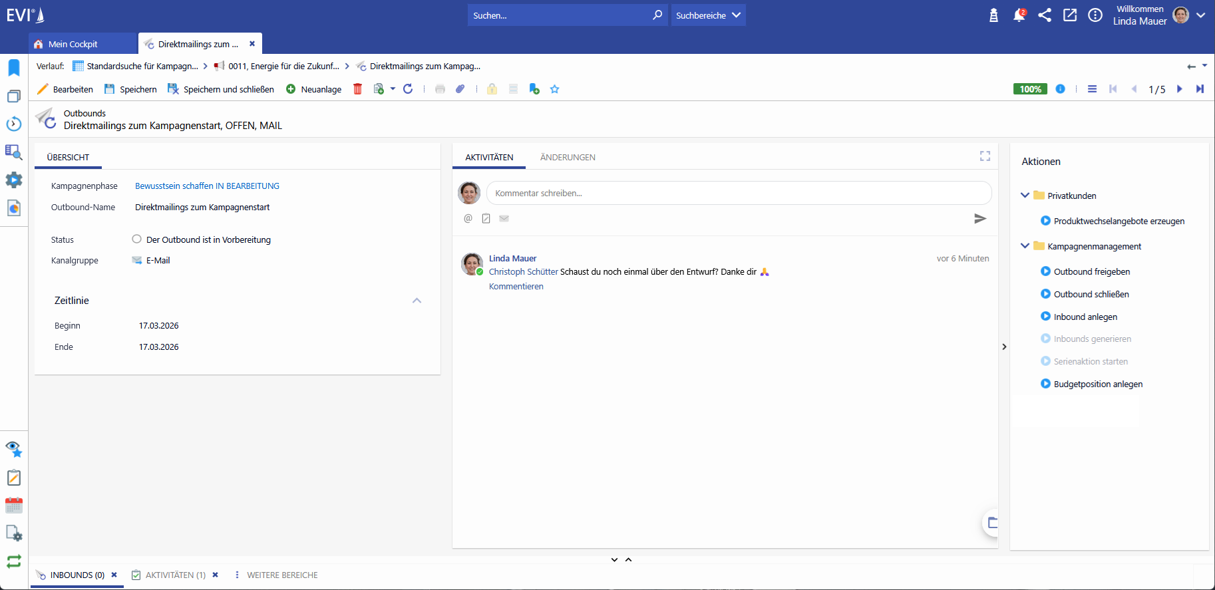Click Outbound freigeben action

1091,272
